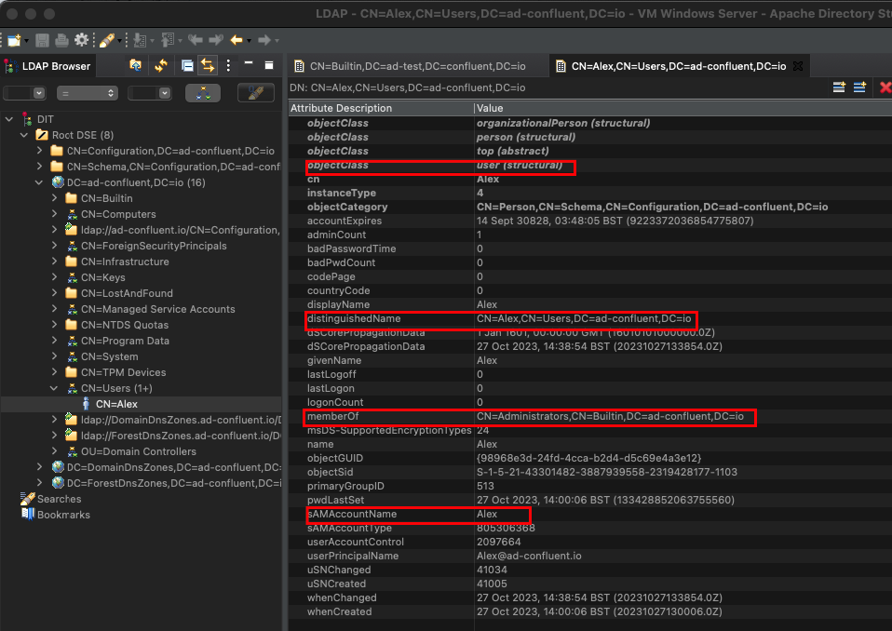Select CN=TPM Devices tree item
The image size is (892, 631).
pyautogui.click(x=124, y=372)
